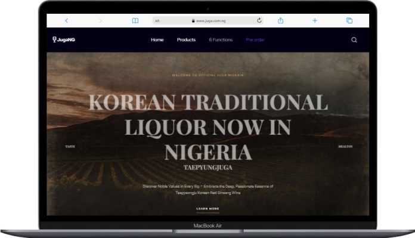Open the Safari share icon
Viewport: 415px width, 238px height.
coord(281,20)
